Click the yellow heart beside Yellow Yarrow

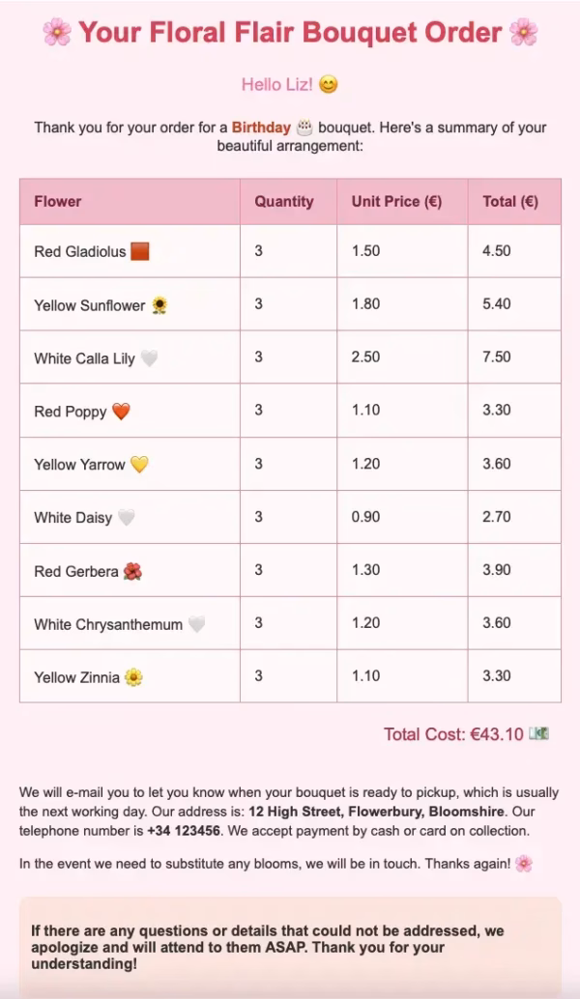139,465
